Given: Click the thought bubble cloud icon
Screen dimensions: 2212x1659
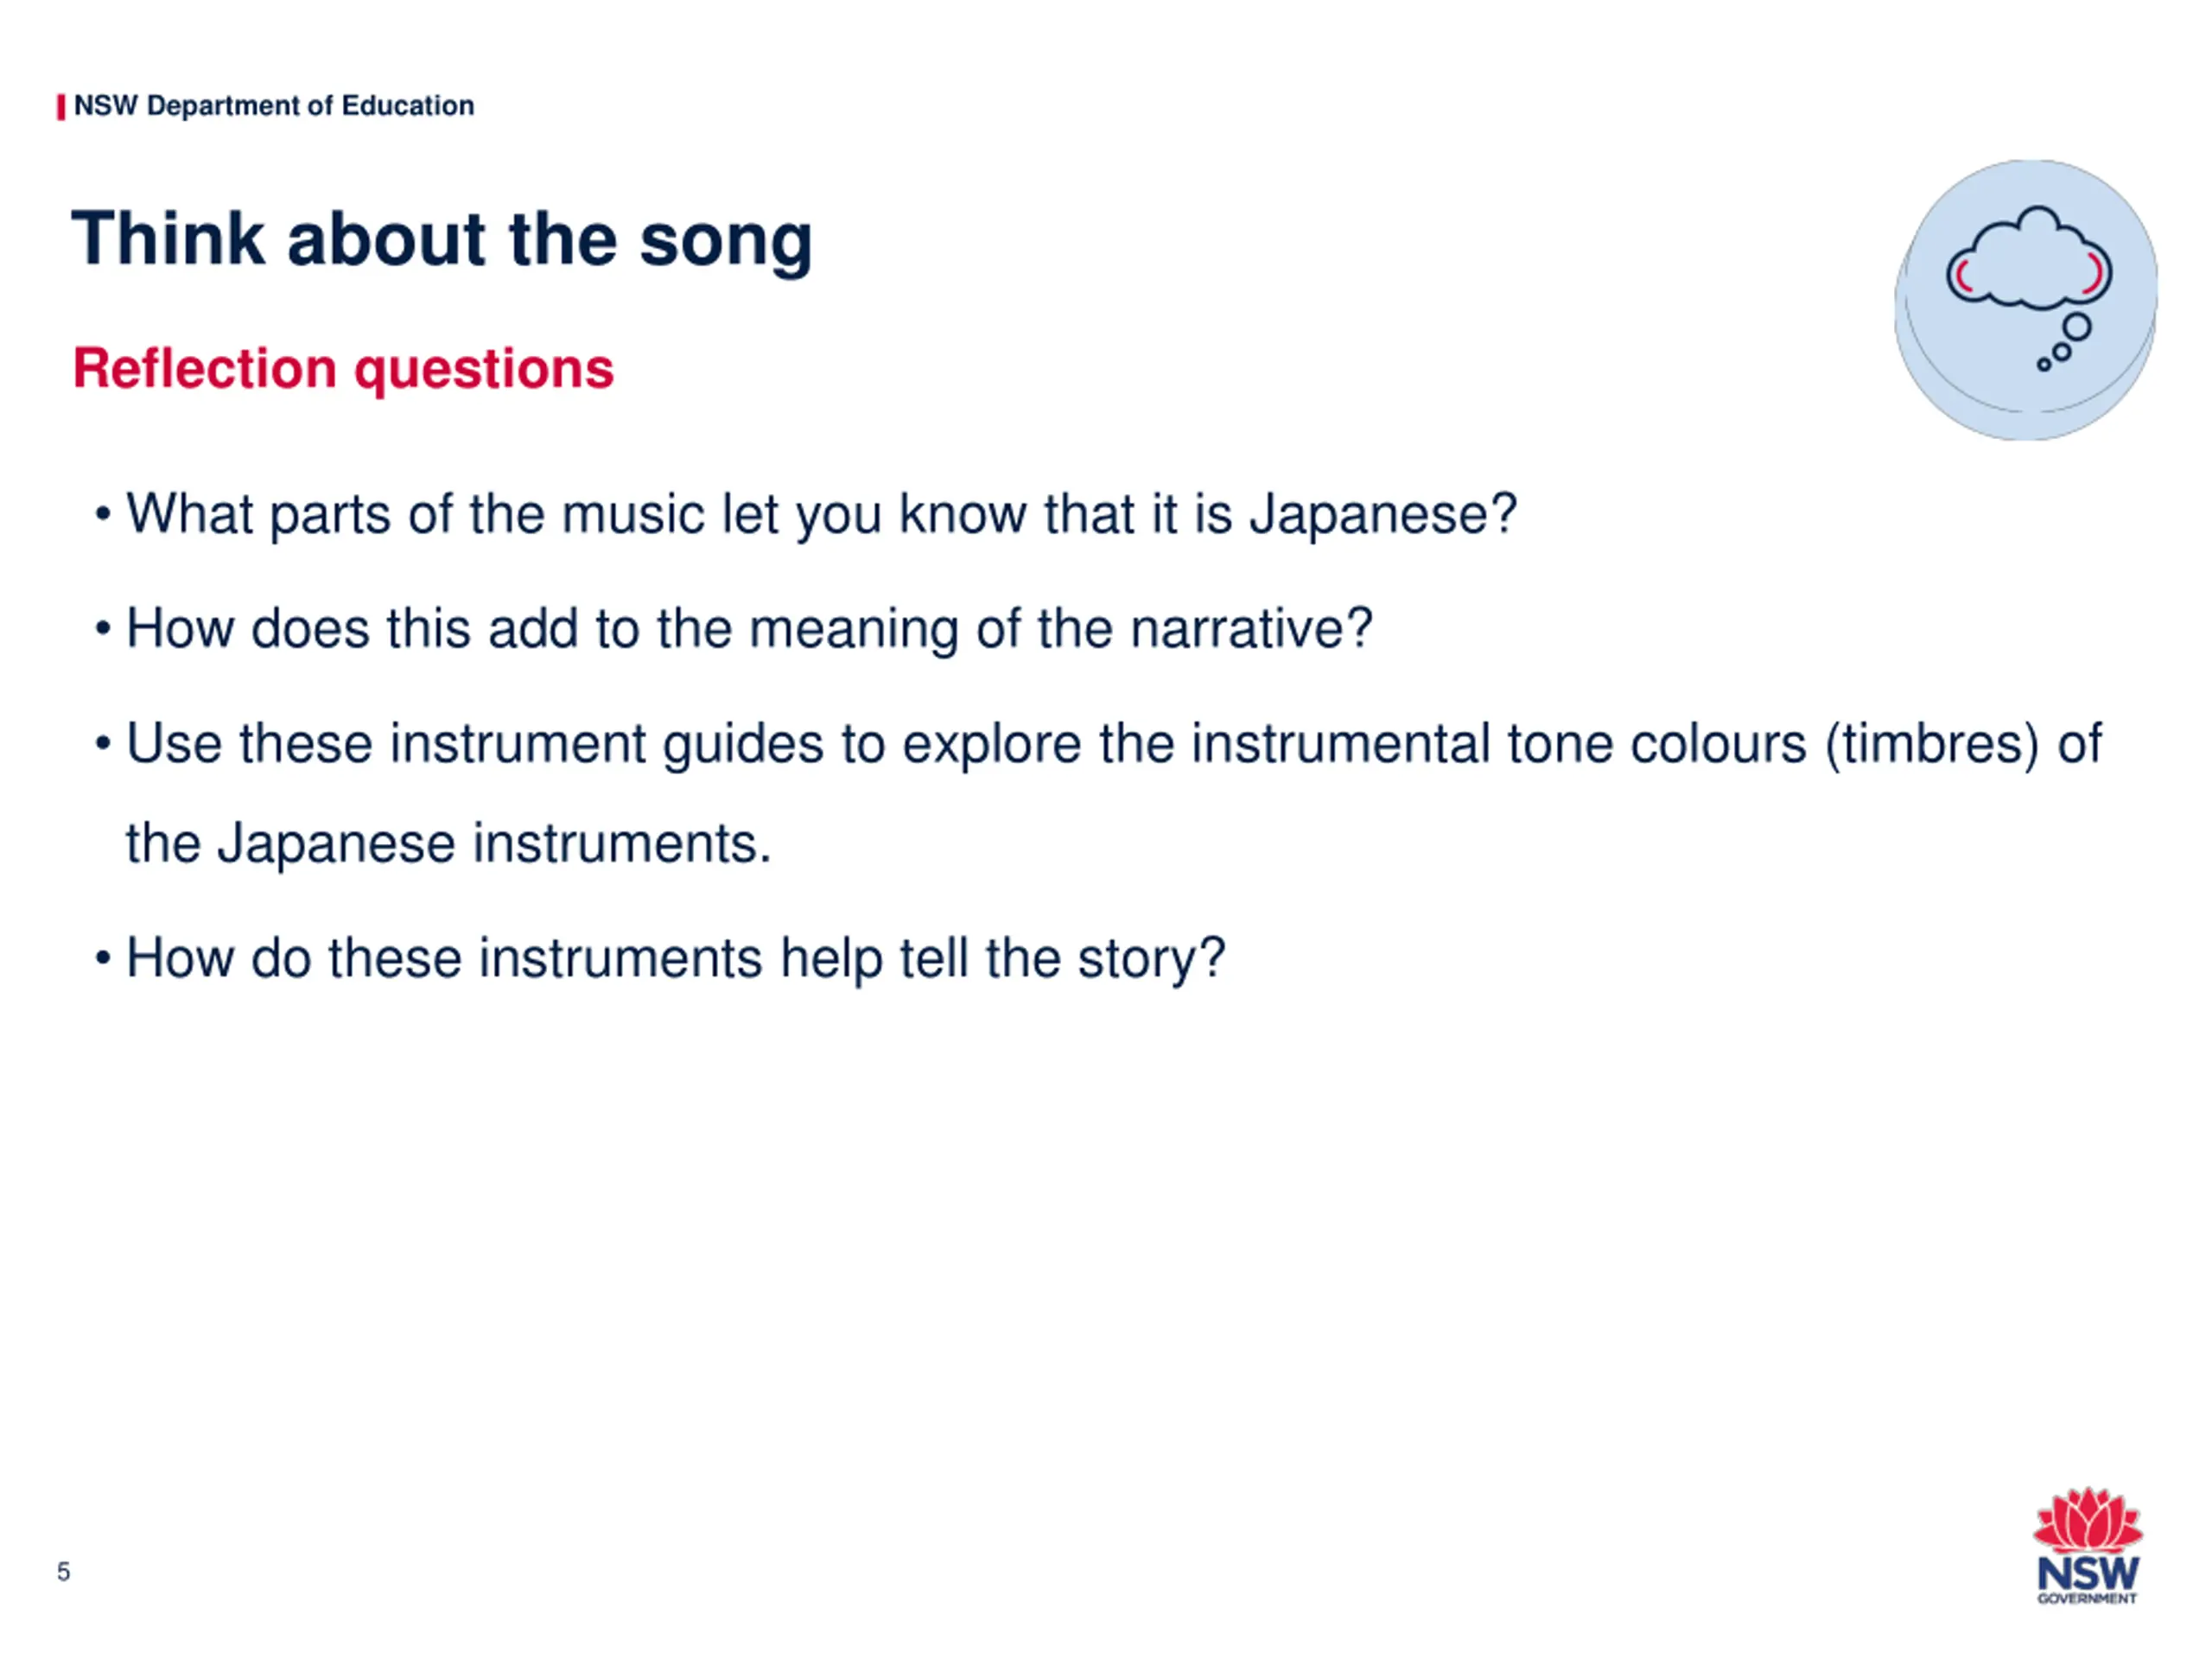Looking at the screenshot, I should pyautogui.click(x=2028, y=258).
